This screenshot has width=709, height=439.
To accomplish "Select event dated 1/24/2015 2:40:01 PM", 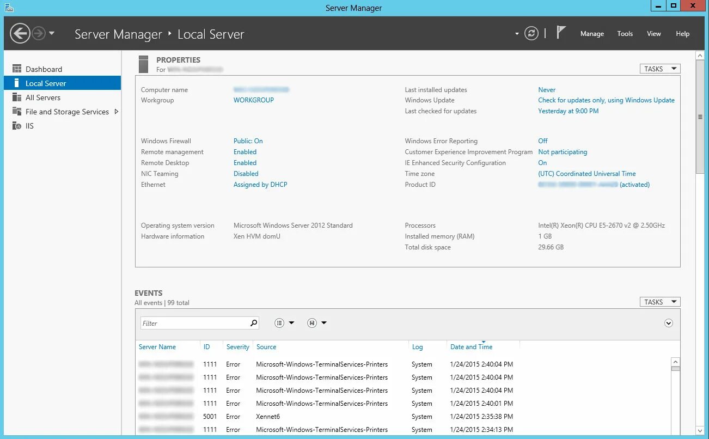I will pos(403,404).
